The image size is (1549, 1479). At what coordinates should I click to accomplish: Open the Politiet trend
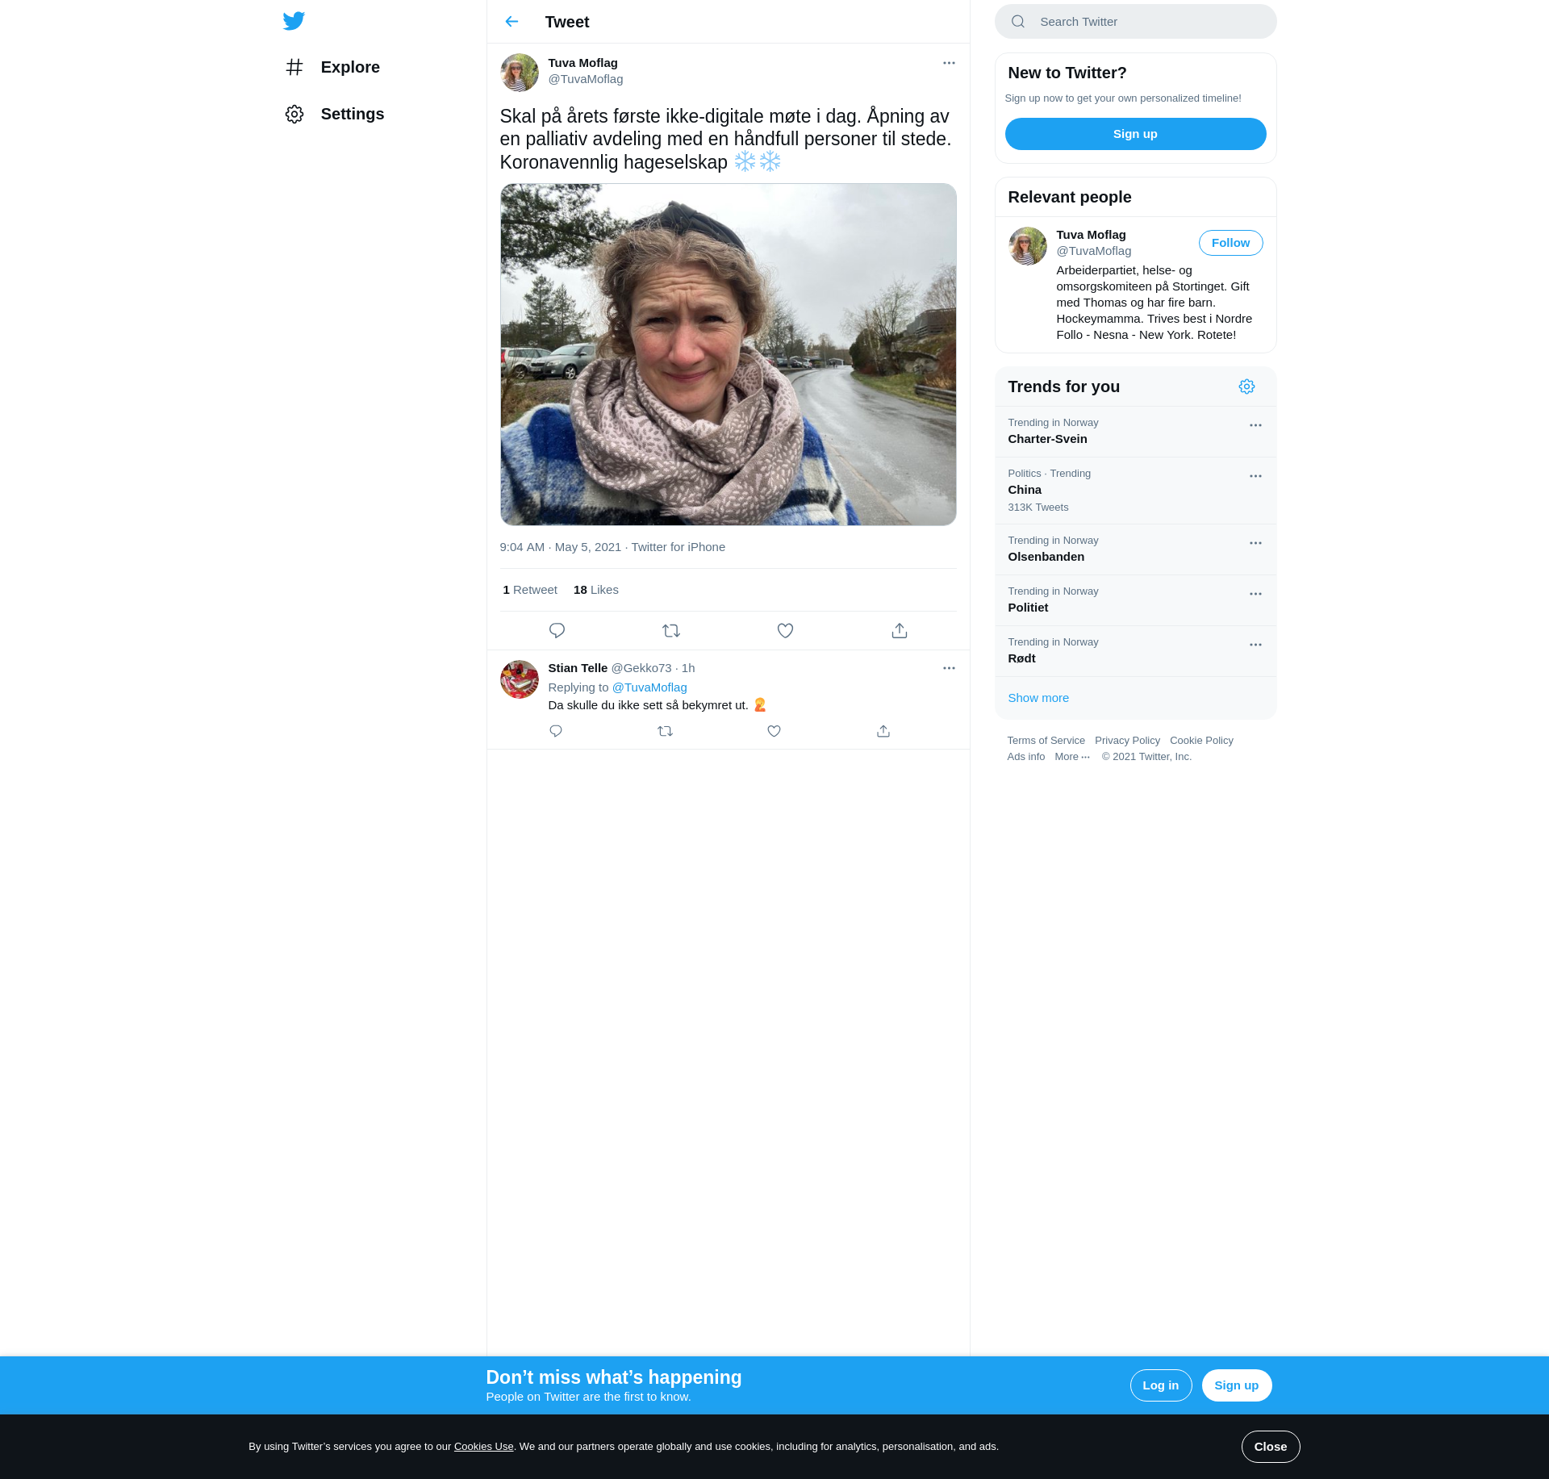coord(1135,600)
